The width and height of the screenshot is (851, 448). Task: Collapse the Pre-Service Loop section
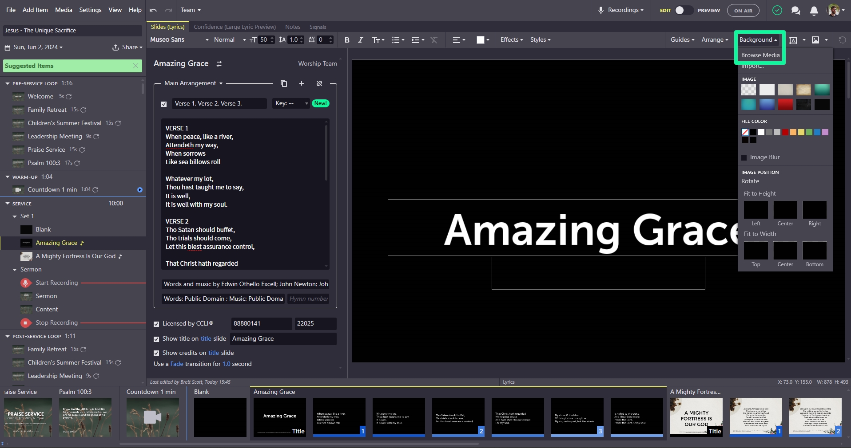8,83
